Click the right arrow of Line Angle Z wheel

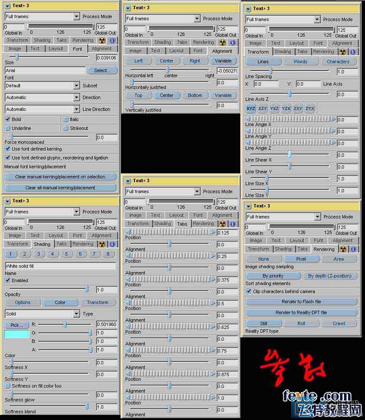(333, 143)
